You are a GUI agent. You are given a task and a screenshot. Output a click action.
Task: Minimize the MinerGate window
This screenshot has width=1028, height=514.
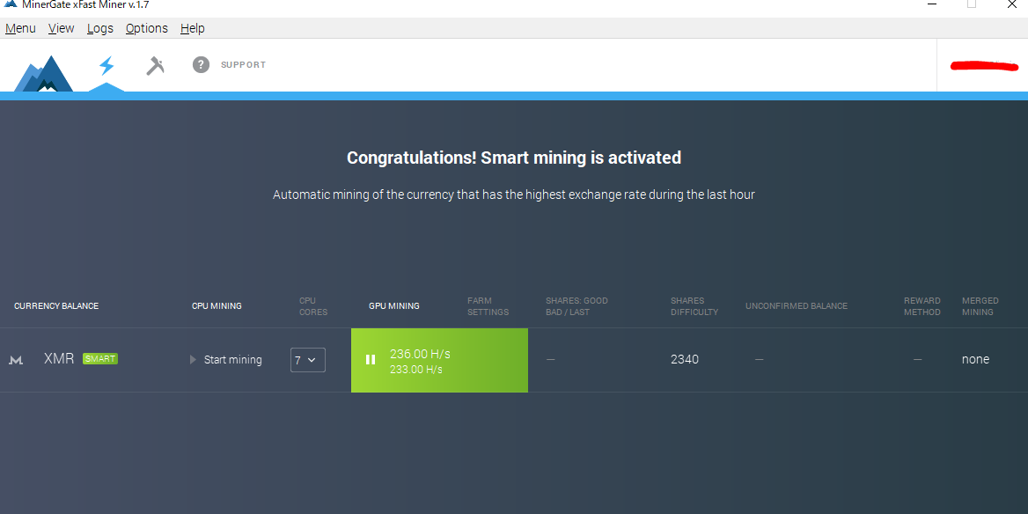(x=932, y=4)
